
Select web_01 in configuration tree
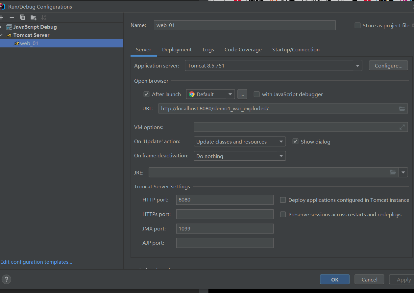tap(61, 43)
